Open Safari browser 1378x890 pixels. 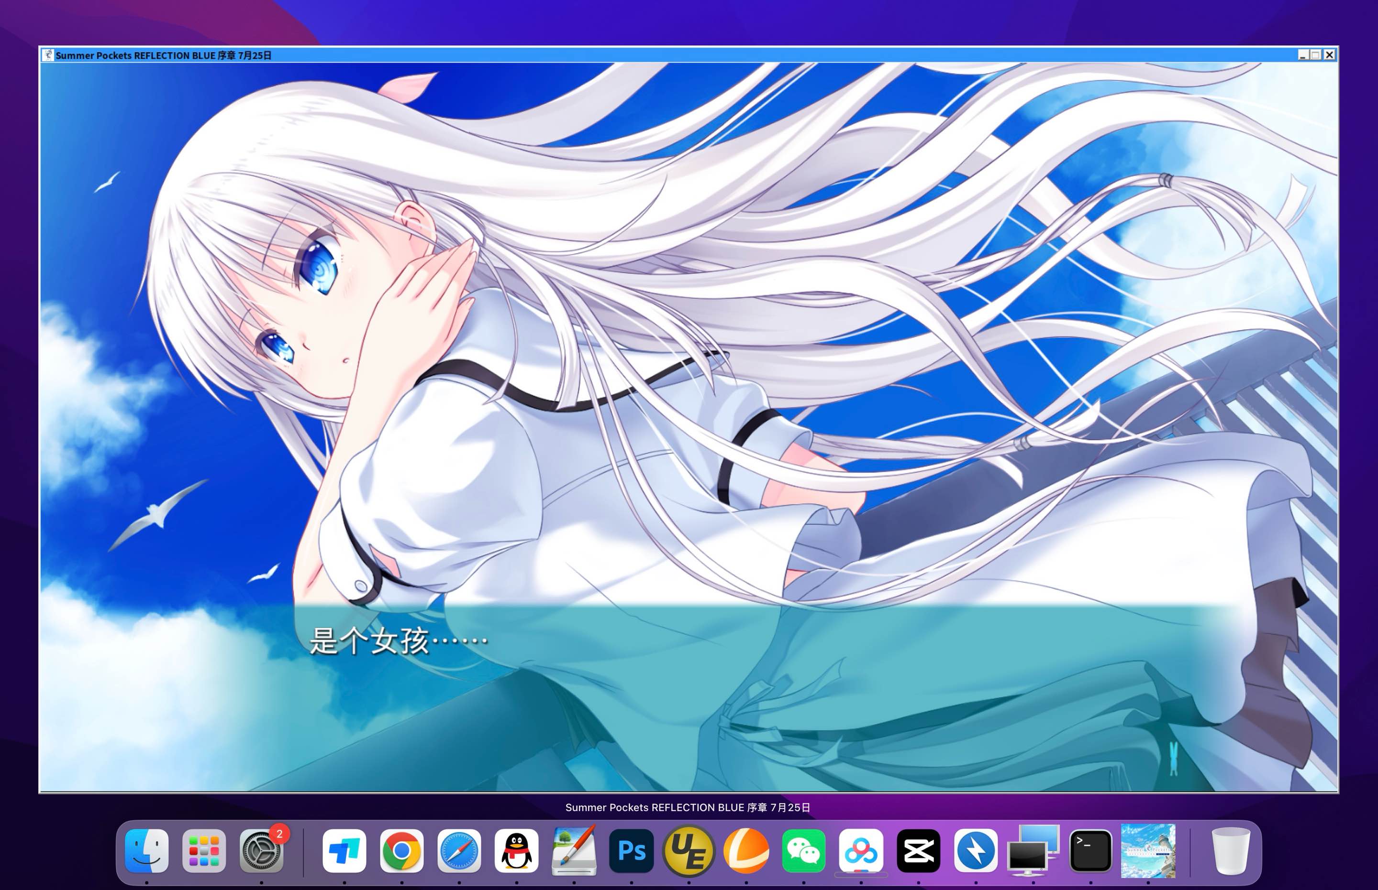(x=460, y=849)
